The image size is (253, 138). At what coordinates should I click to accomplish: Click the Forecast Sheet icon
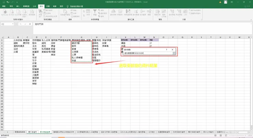tap(164, 12)
